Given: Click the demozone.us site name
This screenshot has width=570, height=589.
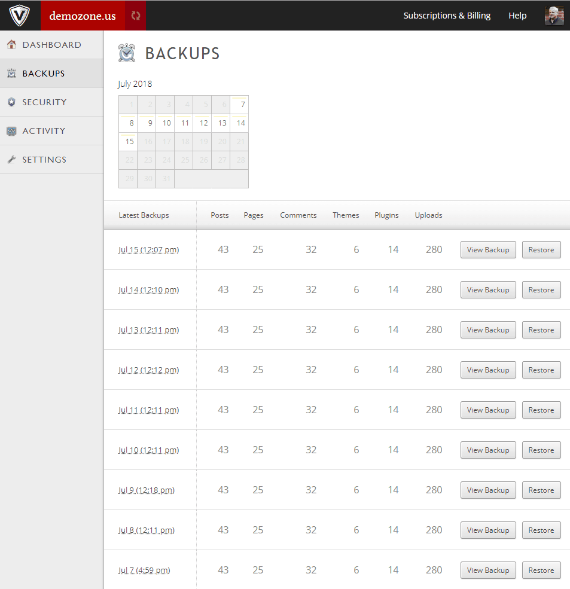Looking at the screenshot, I should [83, 16].
